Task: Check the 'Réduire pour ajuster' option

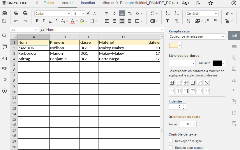Action: point(171,148)
